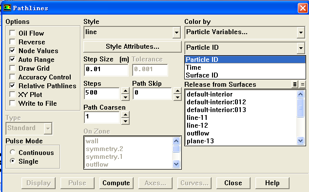
Task: Click surfaces list scrollbar thumb
Action: coord(300,108)
